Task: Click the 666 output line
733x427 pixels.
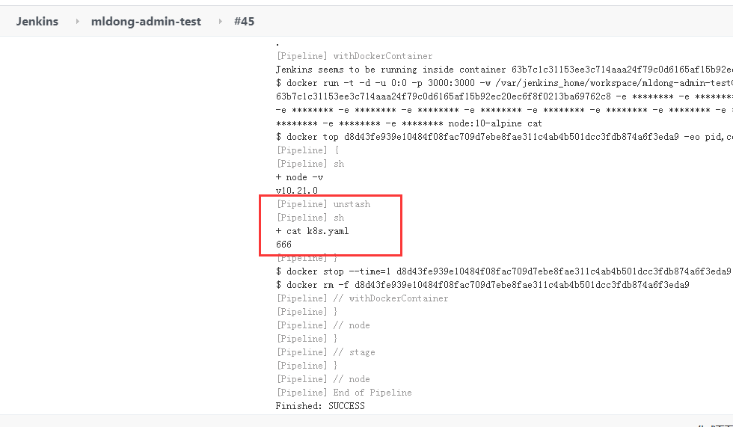Action: tap(284, 245)
